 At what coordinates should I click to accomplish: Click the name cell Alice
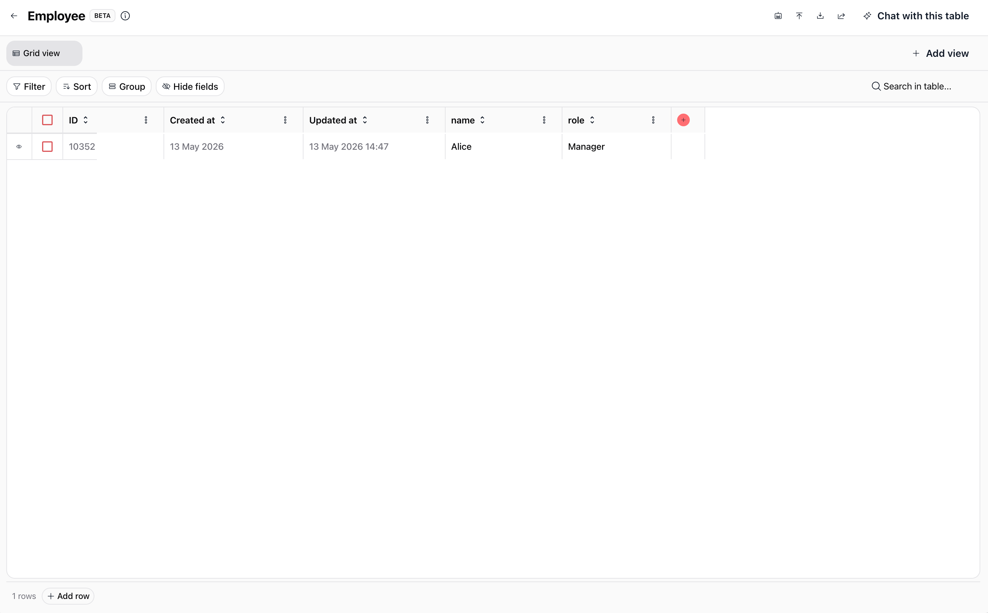[x=503, y=146]
